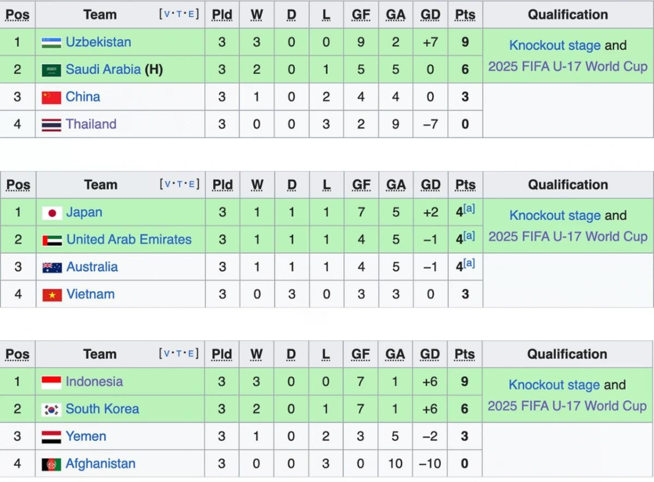Click the South Korea flag icon

(51, 410)
